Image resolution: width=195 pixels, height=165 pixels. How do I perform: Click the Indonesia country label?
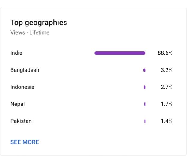[x=22, y=87]
